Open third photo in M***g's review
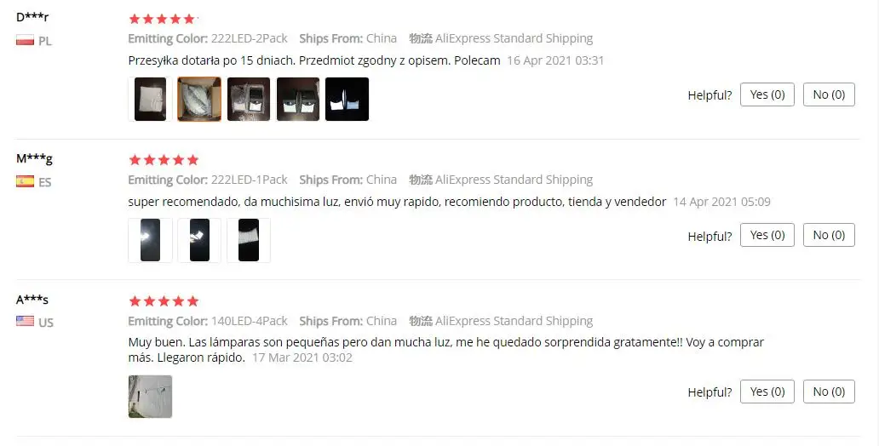The width and height of the screenshot is (879, 446). click(x=249, y=240)
